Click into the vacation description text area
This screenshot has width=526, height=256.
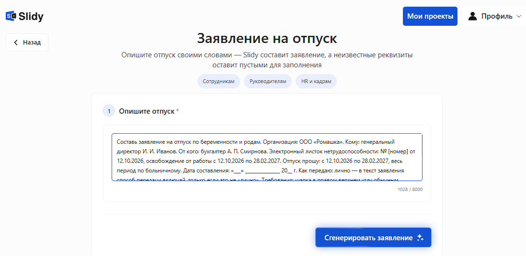pos(267,157)
